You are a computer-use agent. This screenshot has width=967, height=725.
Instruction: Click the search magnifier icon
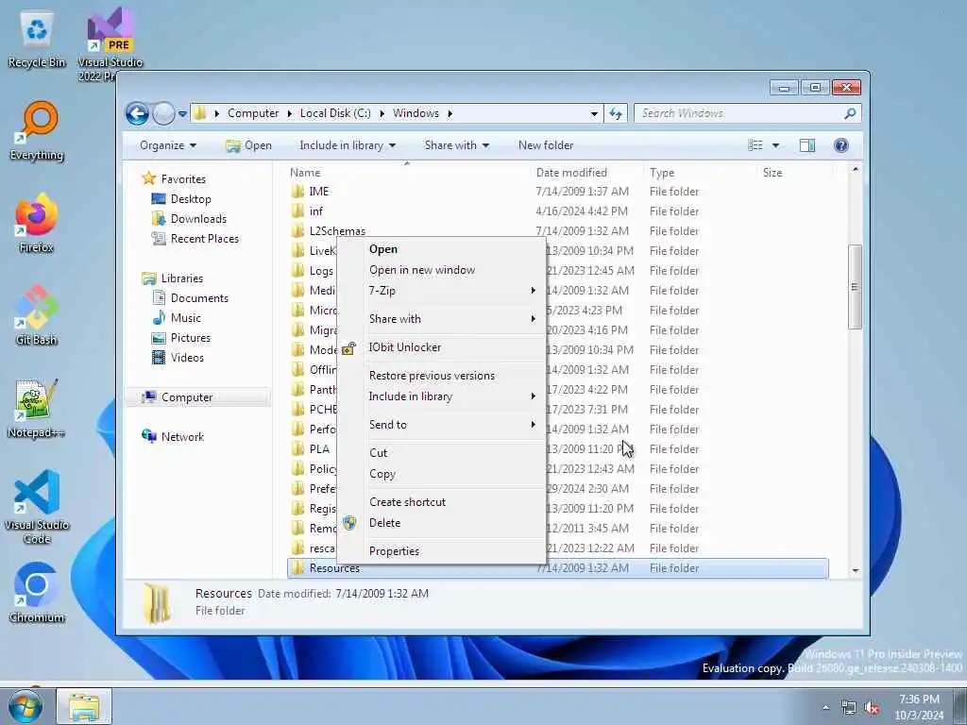(851, 113)
